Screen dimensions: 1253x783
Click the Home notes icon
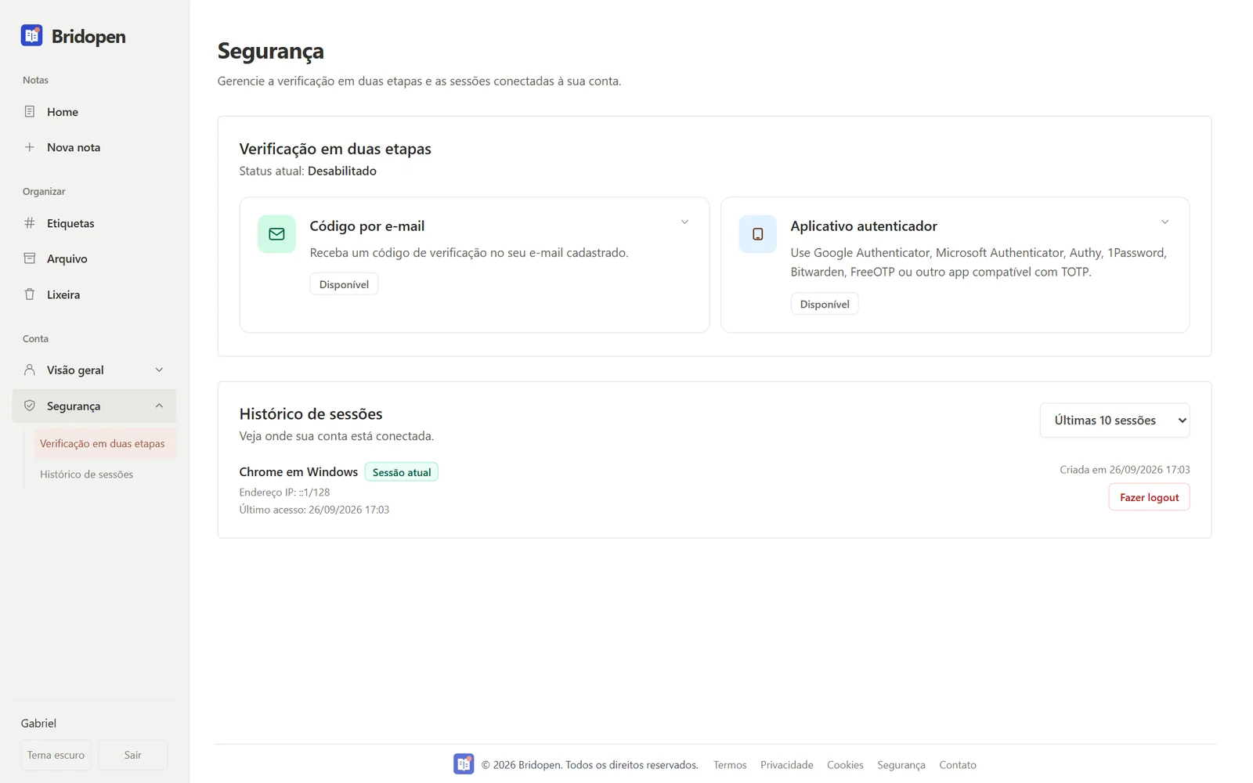coord(30,112)
